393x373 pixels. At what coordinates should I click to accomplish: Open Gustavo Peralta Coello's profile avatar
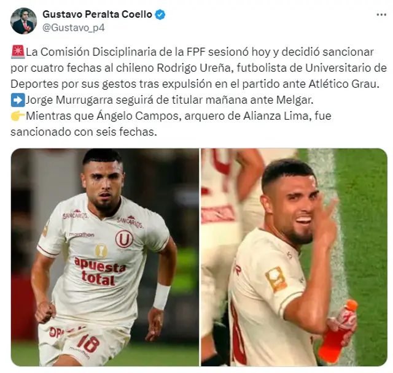point(23,21)
